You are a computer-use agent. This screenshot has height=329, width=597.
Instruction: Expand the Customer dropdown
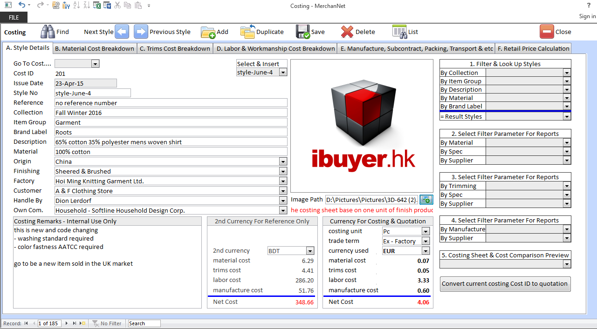[283, 191]
